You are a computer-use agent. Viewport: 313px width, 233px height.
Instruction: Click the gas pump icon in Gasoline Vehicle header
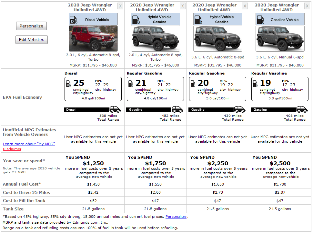[x=260, y=20]
